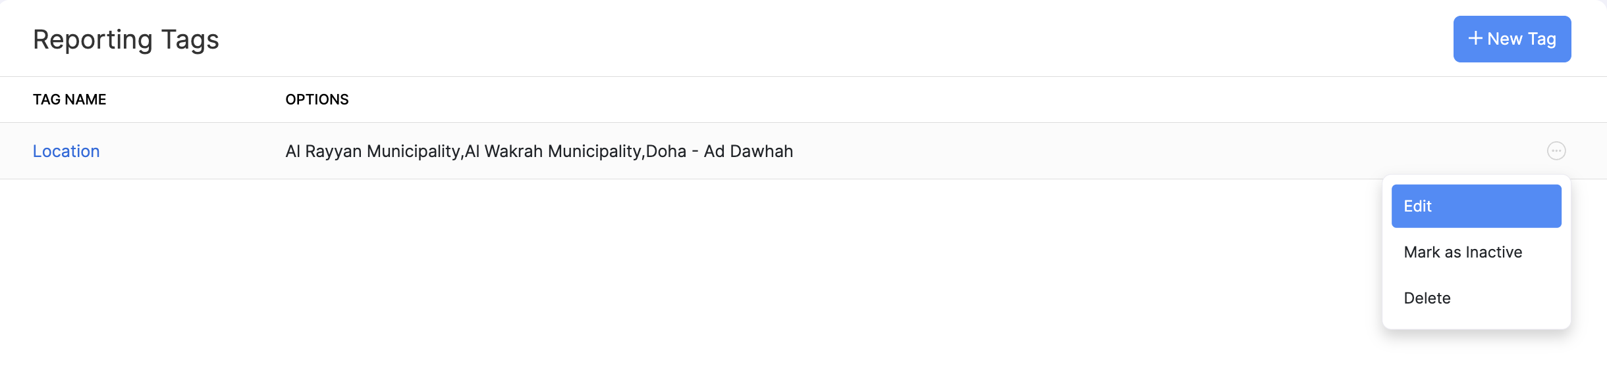
Task: Click the Al Rayyan Municipality option text
Action: 373,151
